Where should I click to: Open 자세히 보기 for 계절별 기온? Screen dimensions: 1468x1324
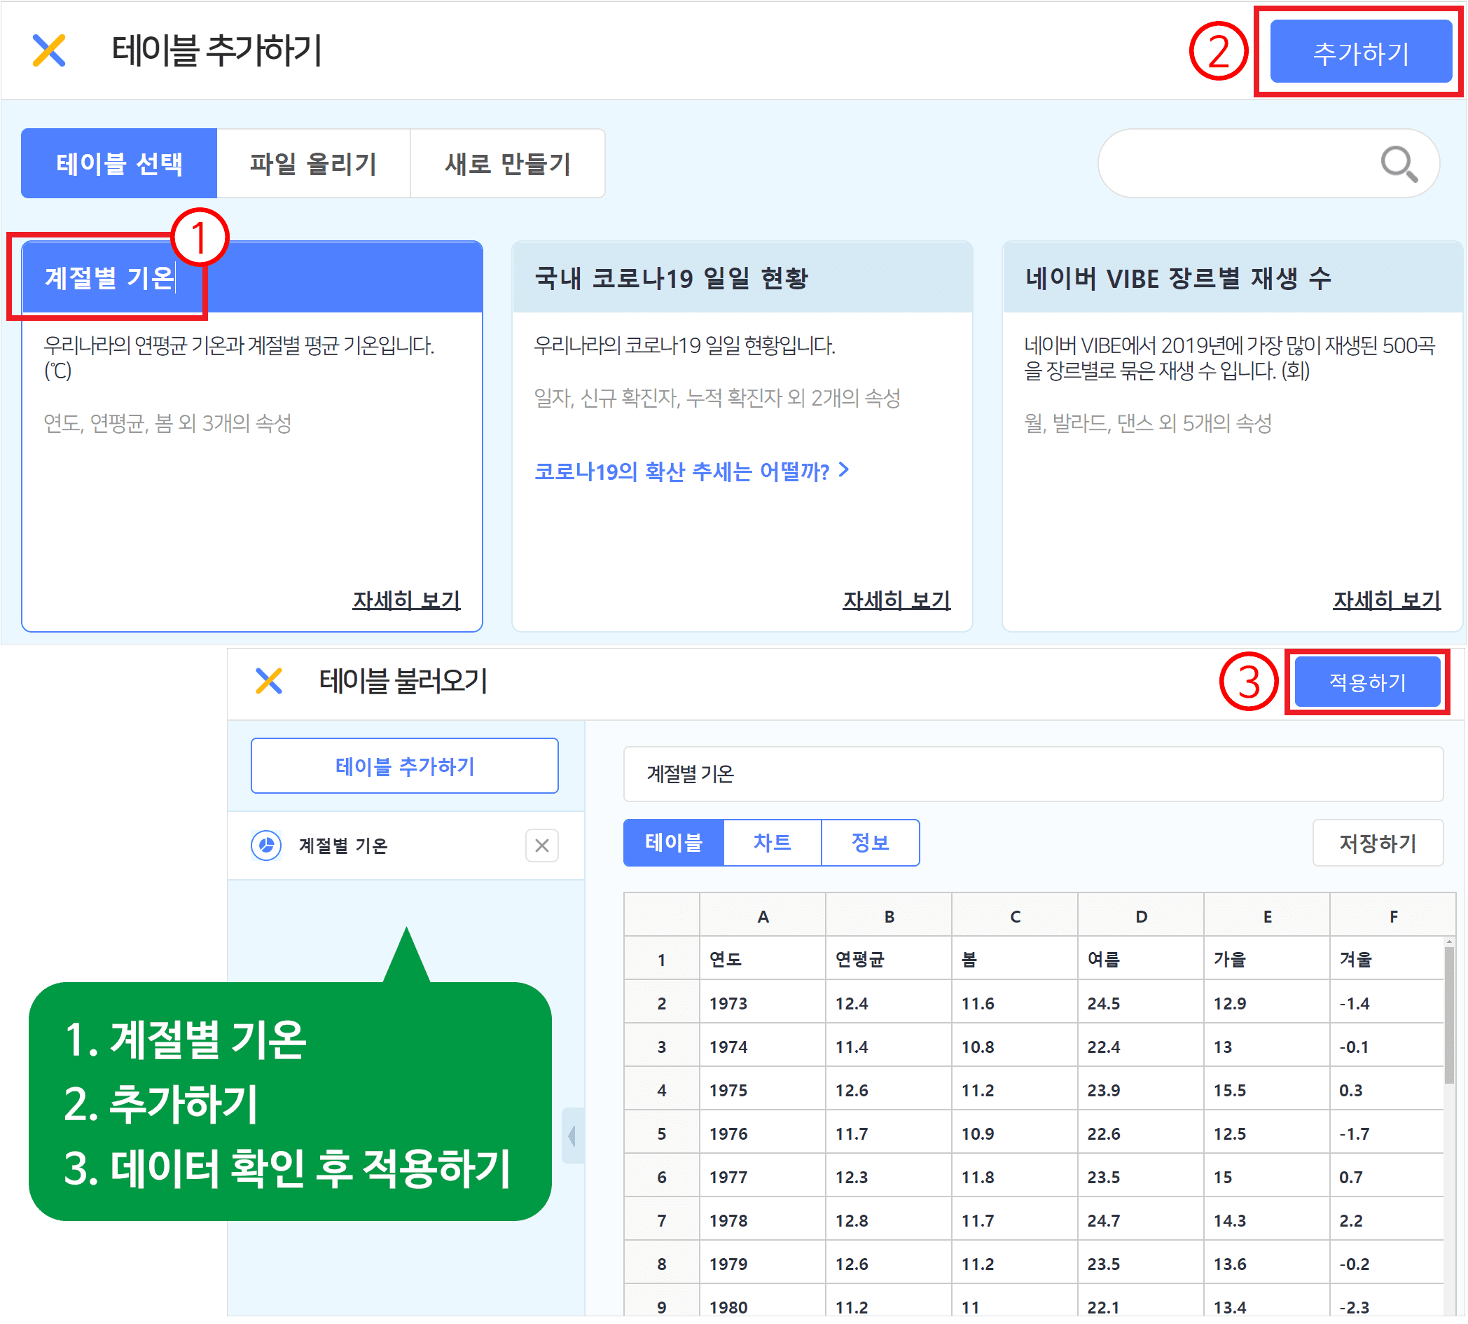pyautogui.click(x=407, y=600)
